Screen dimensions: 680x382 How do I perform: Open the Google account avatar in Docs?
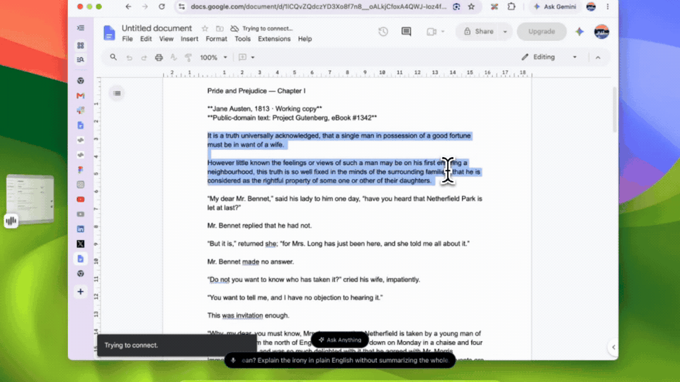601,32
